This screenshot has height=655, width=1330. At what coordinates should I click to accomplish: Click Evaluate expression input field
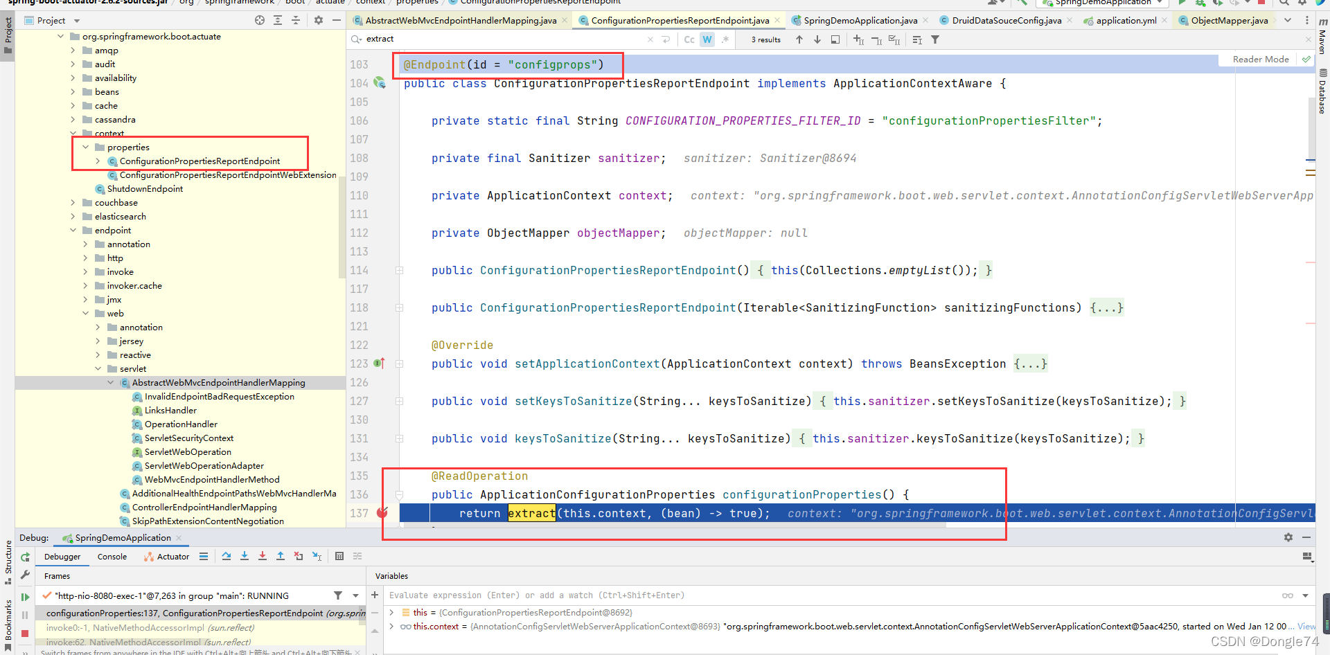click(x=831, y=595)
